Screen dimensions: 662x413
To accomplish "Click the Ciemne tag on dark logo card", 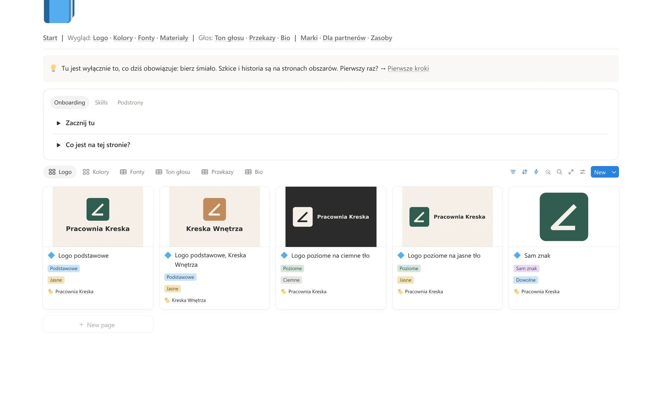I will pos(291,280).
